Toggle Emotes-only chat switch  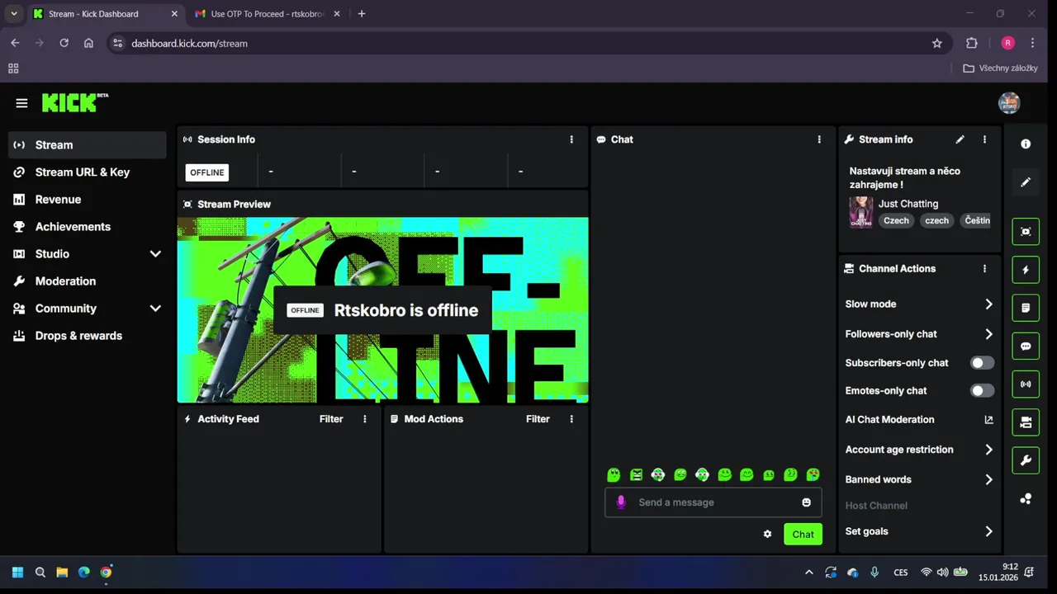pyautogui.click(x=982, y=391)
